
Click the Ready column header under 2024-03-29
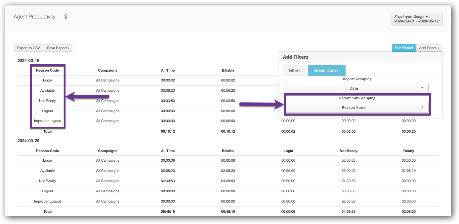(x=408, y=151)
